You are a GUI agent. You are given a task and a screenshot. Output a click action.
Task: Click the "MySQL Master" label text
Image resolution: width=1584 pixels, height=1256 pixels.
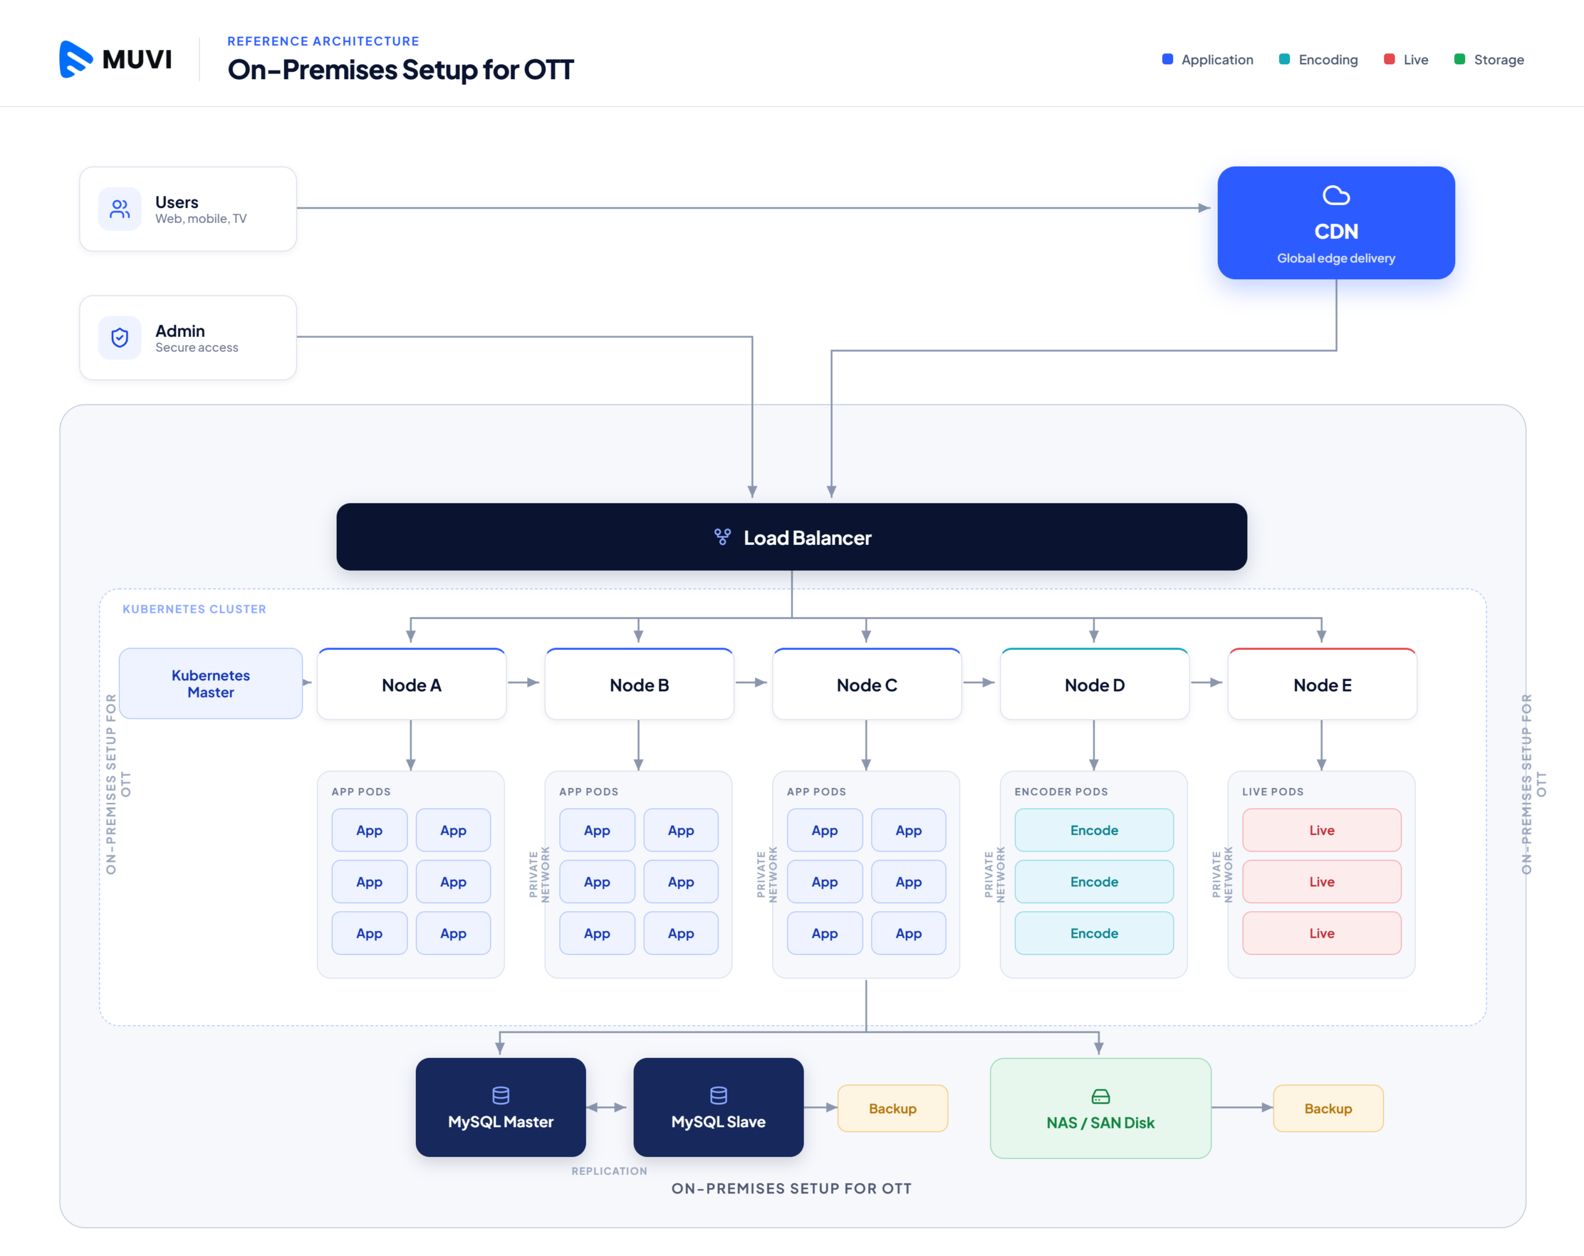pos(501,1122)
